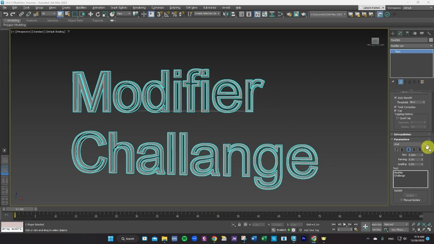Open the Schematic View icon
Viewport: 434px width, 244px height.
[281, 14]
